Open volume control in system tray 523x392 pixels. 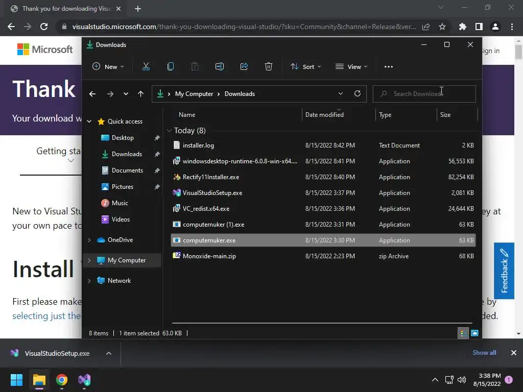point(462,380)
